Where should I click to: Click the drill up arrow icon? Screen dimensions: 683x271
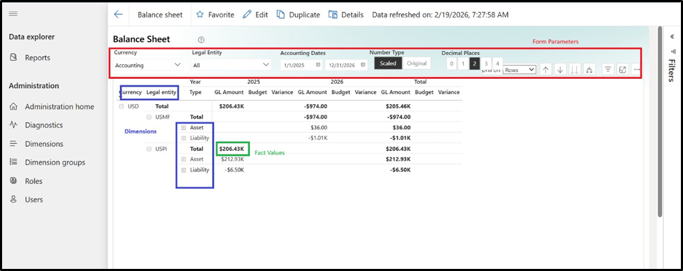(546, 69)
